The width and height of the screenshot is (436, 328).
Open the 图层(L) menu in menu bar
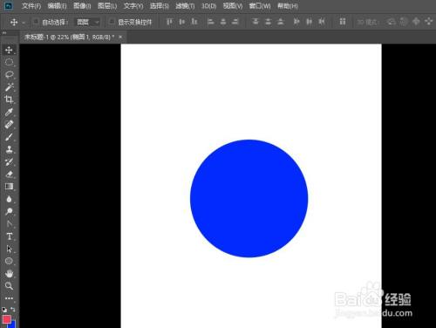107,6
